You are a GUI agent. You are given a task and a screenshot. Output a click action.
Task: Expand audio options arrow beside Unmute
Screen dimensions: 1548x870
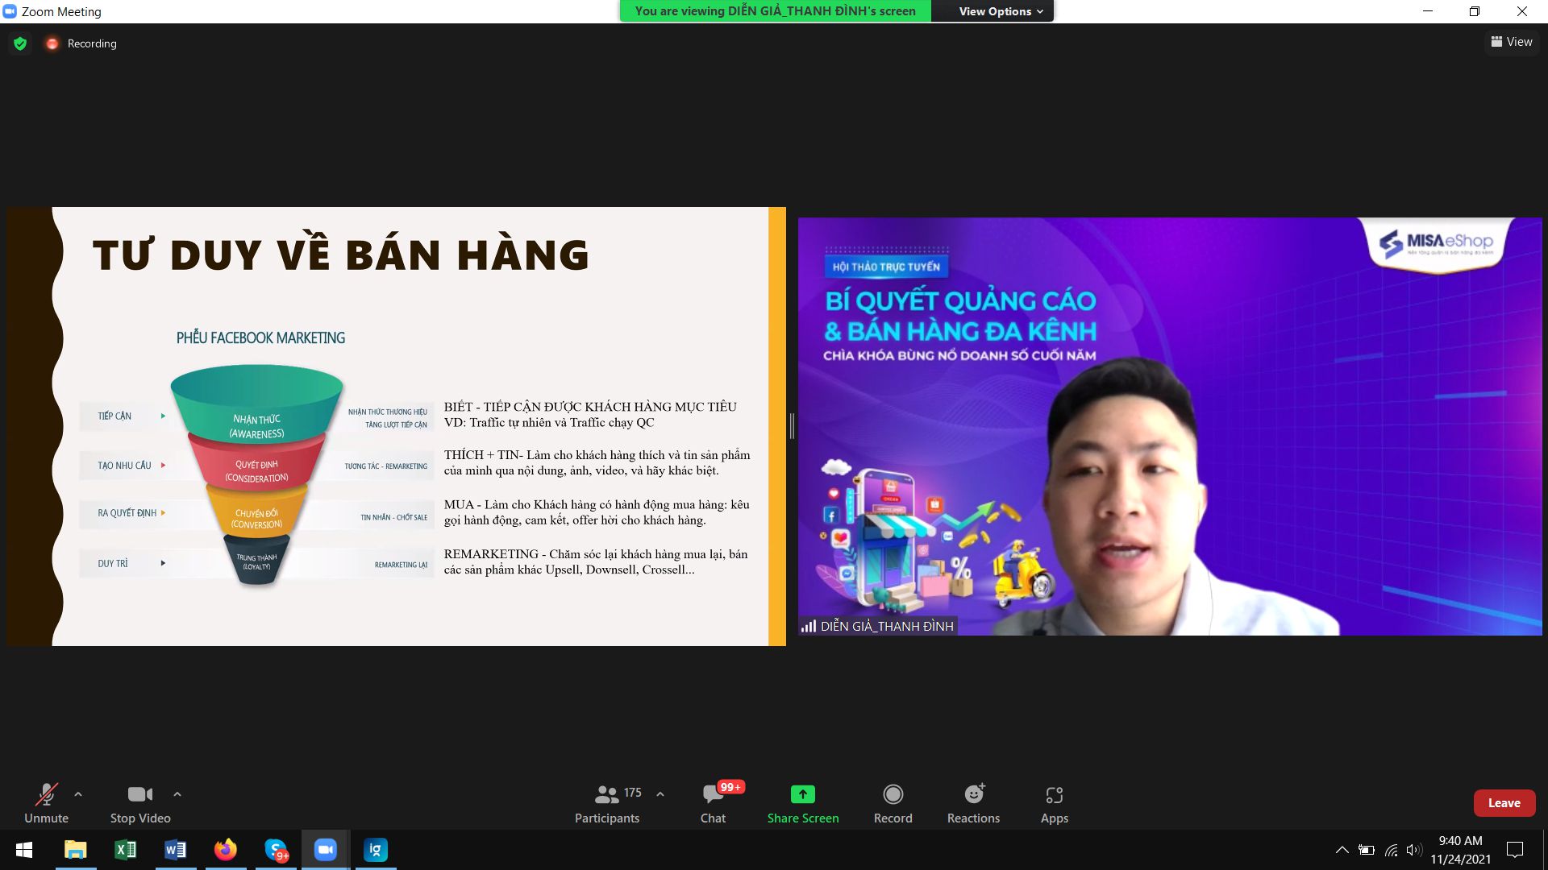(78, 794)
